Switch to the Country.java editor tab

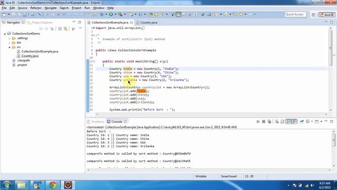[147, 22]
